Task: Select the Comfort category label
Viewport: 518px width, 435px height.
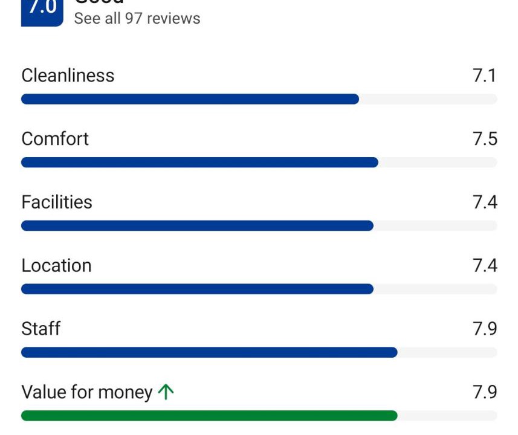Action: coord(55,139)
